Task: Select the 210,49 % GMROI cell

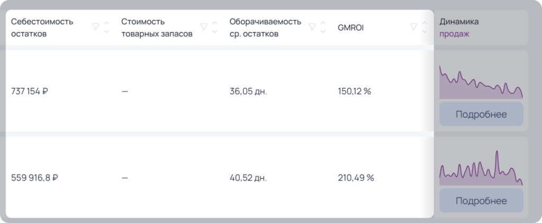Action: (356, 178)
